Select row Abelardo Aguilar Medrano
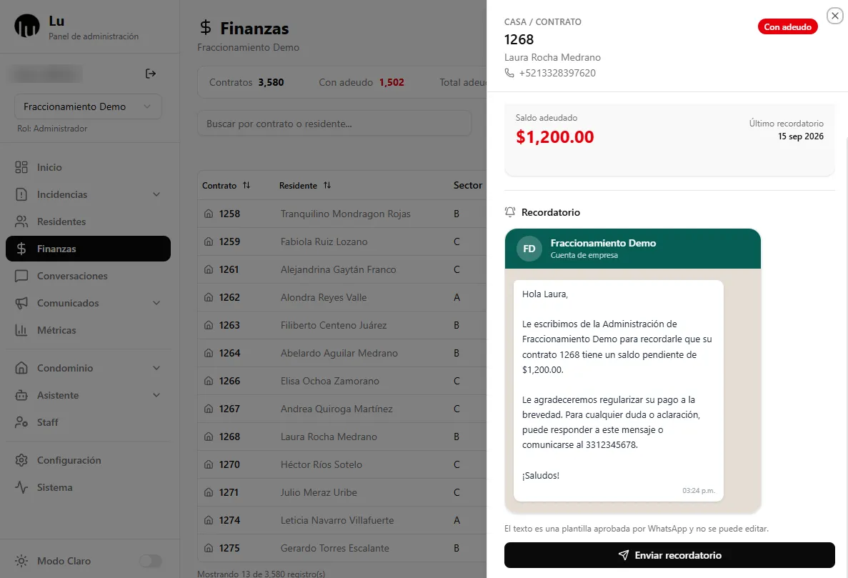 coord(341,353)
